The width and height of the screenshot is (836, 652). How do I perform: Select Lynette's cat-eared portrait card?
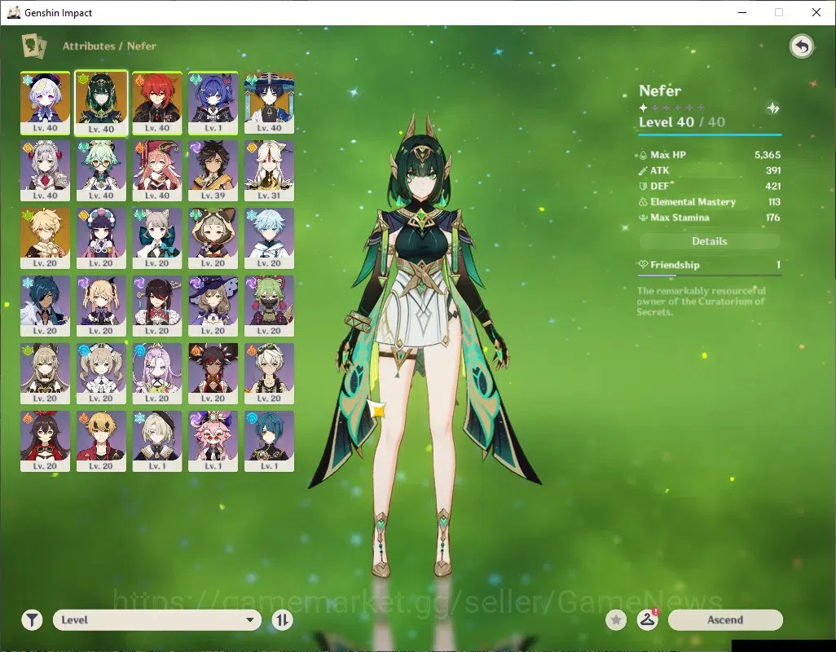click(157, 238)
